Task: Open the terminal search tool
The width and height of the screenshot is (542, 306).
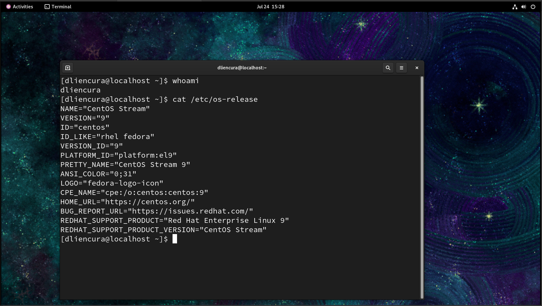Action: [x=388, y=68]
